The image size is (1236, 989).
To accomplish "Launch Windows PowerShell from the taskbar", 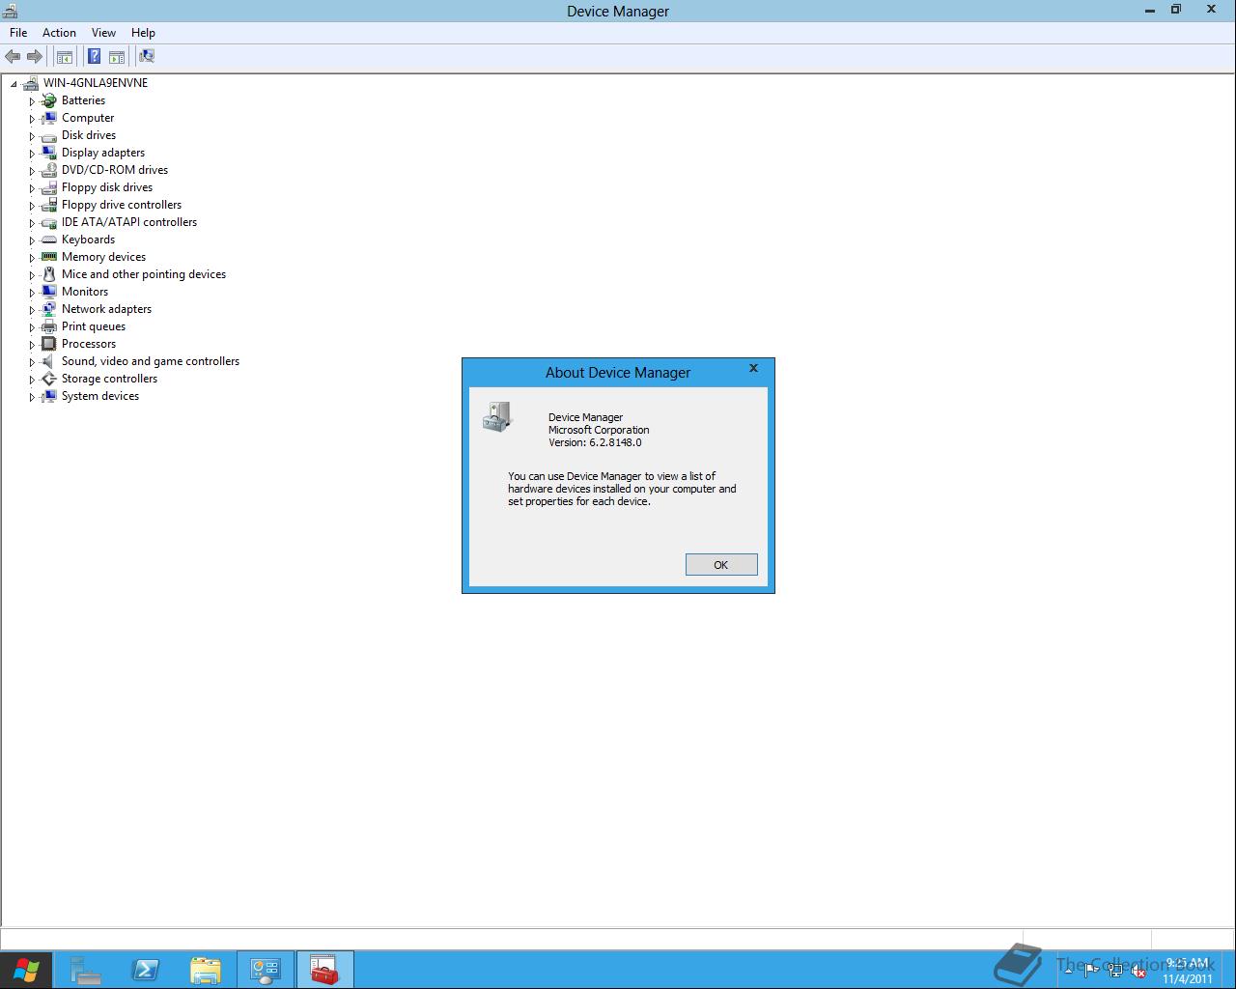I will pos(146,970).
